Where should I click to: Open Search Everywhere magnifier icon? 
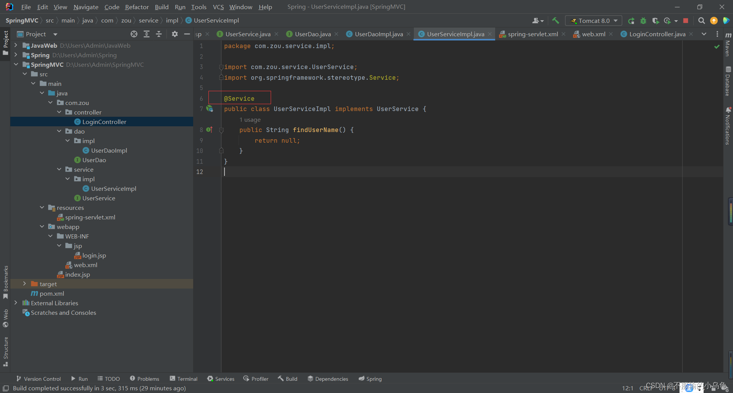[701, 21]
